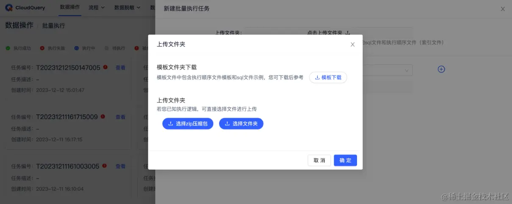Click the blue 执行中 status icon
512x204 pixels.
click(x=76, y=48)
